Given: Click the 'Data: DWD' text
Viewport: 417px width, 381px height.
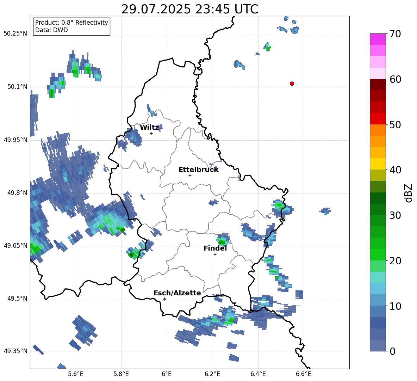Looking at the screenshot, I should (x=51, y=30).
